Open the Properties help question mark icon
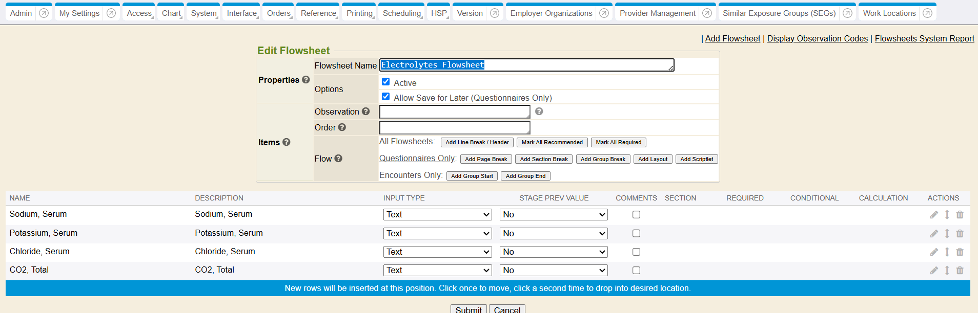The height and width of the screenshot is (313, 978). click(305, 80)
